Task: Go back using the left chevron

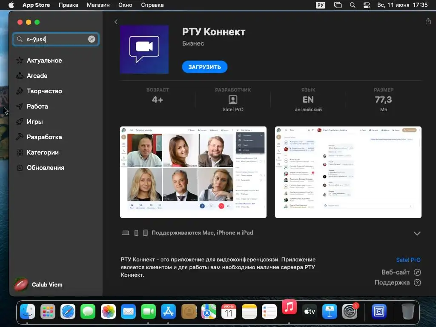Action: coord(116,22)
